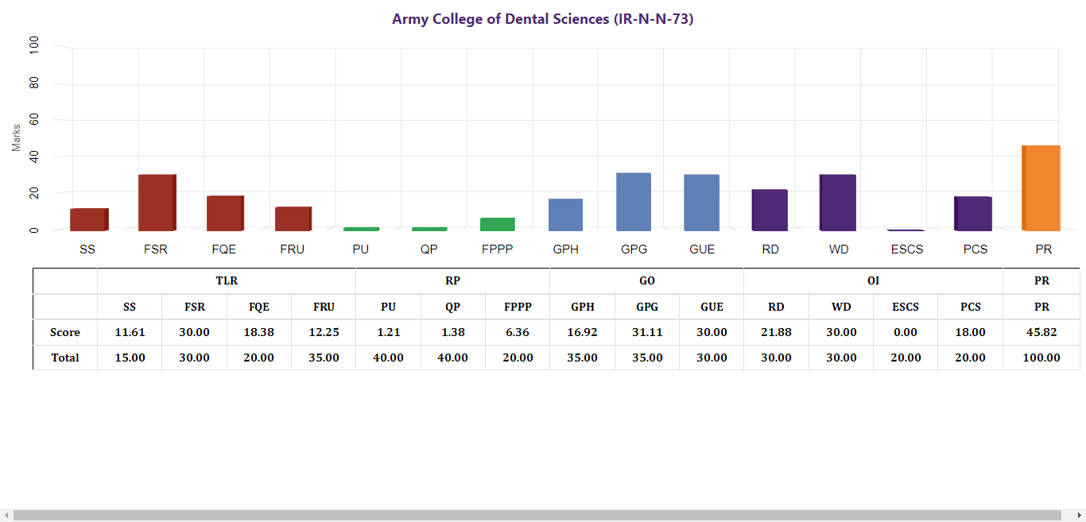Image resolution: width=1086 pixels, height=522 pixels.
Task: Click the TLR group header cell
Action: [x=227, y=280]
